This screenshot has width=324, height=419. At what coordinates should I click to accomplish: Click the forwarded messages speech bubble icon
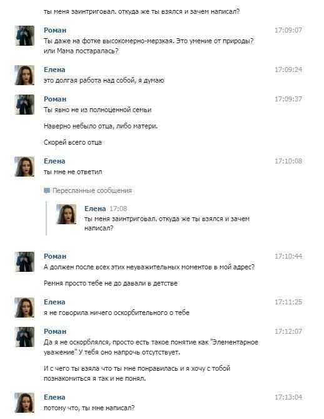pyautogui.click(x=47, y=190)
